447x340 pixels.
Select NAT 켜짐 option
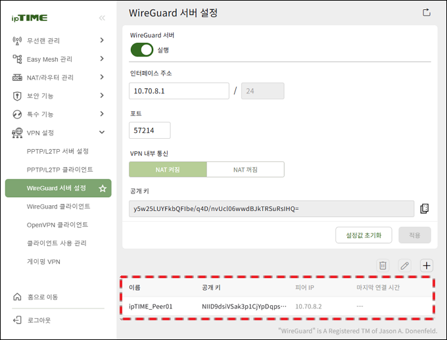pos(168,170)
